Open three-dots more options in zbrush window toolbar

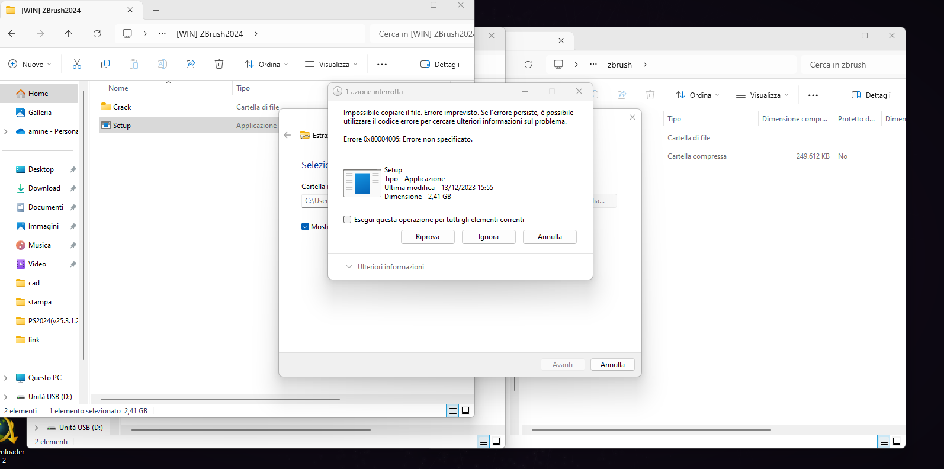coord(813,95)
